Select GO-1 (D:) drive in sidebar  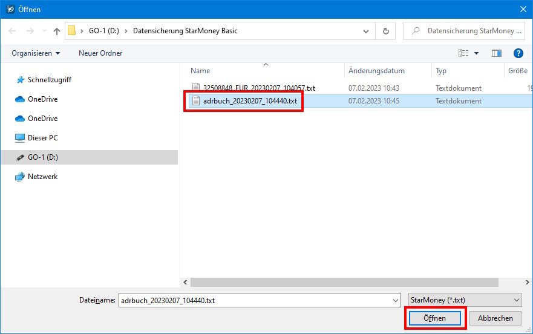[x=42, y=157]
